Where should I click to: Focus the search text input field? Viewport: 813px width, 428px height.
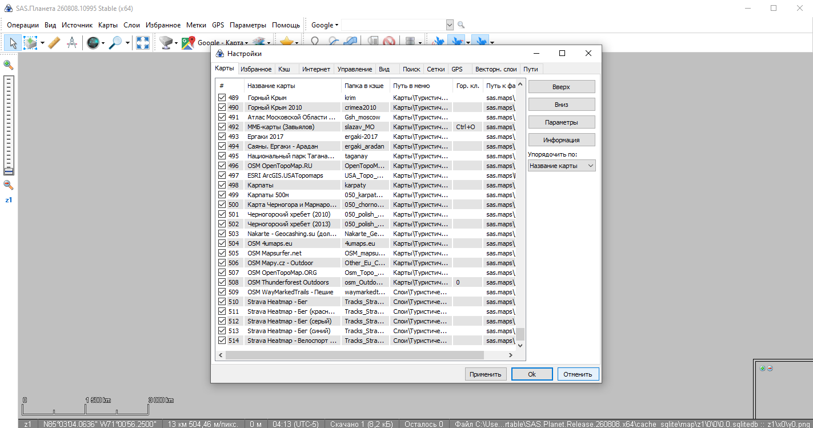tap(393, 25)
